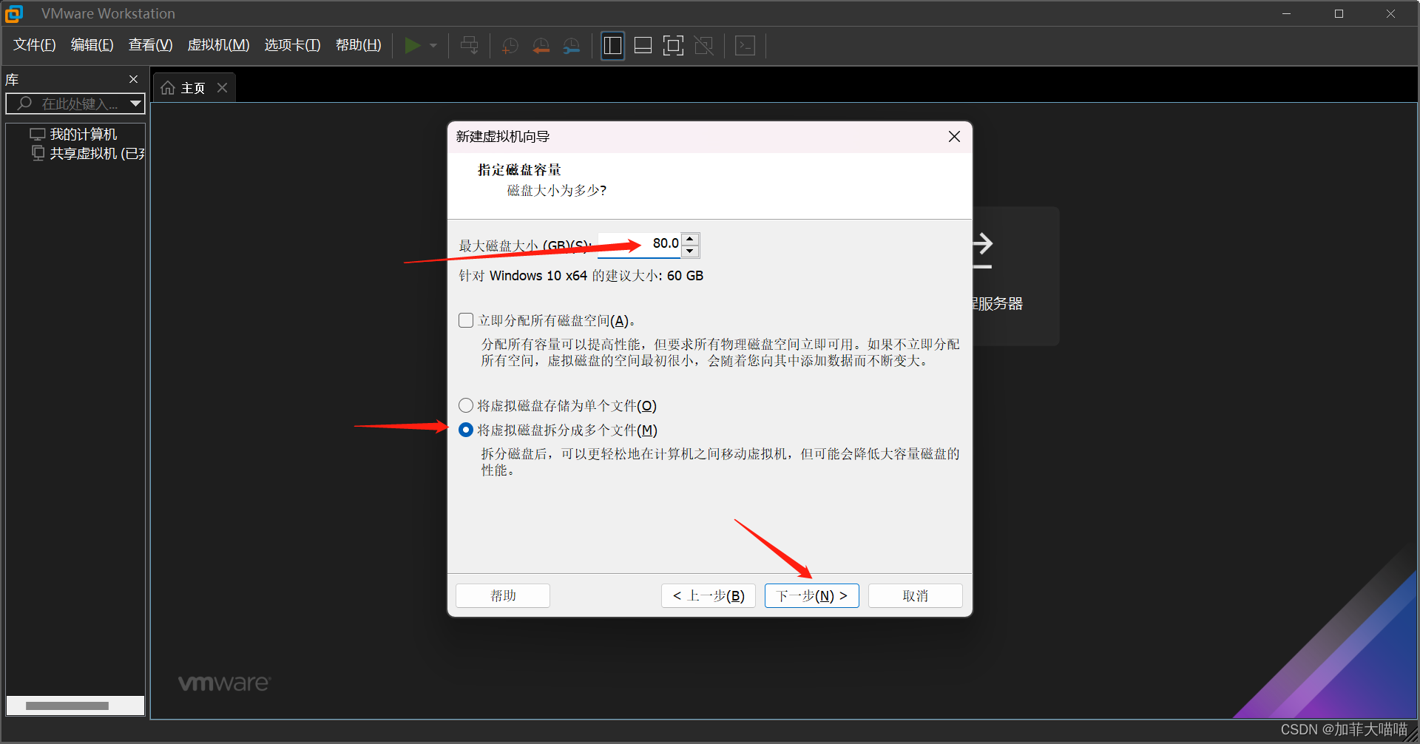Close the 主页 tab
The width and height of the screenshot is (1420, 744).
(222, 88)
